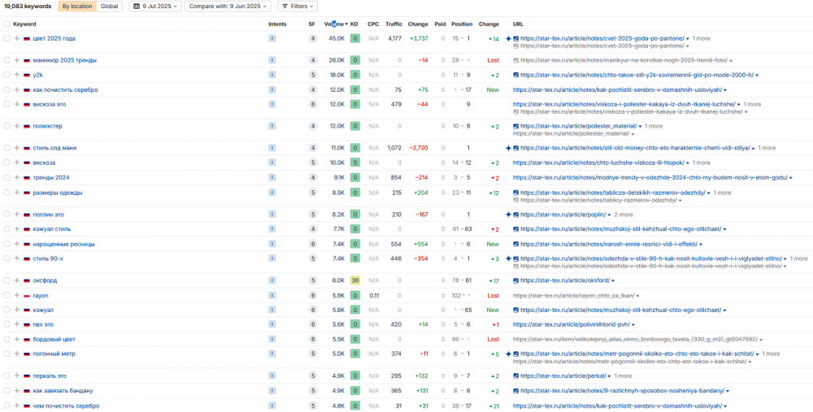Switch to the Global tab
This screenshot has height=412, width=813.
[110, 7]
